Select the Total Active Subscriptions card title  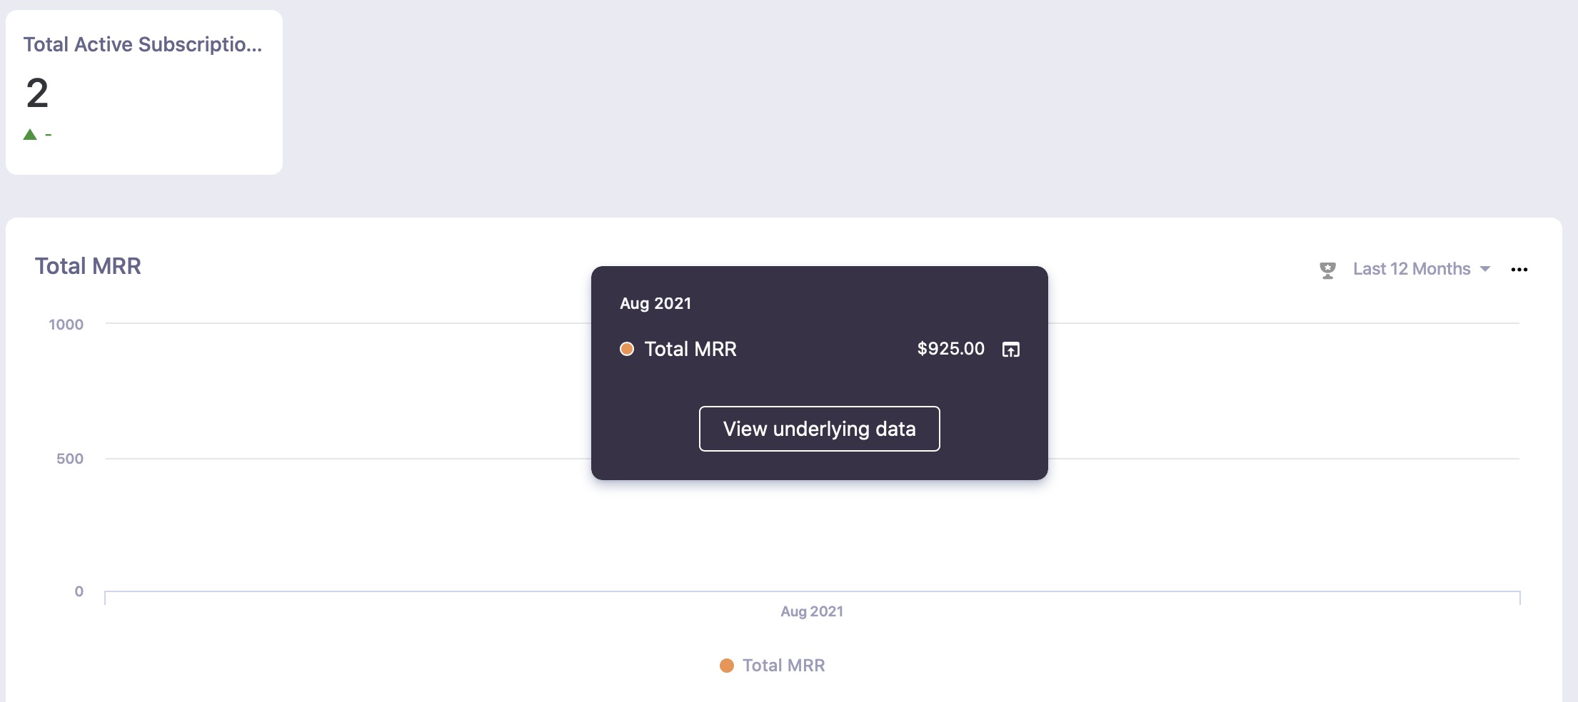click(143, 44)
